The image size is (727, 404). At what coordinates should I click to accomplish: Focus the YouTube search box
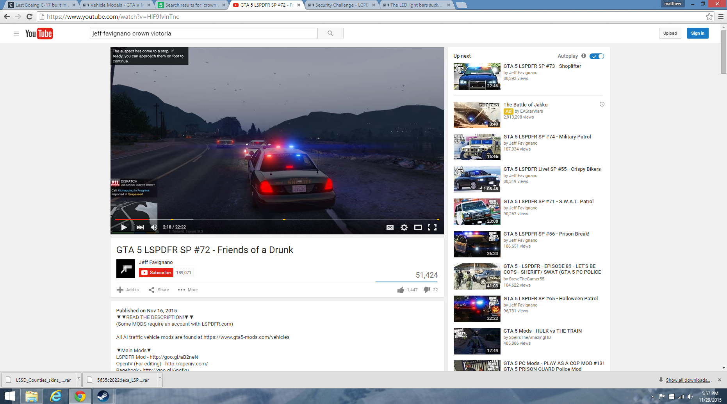click(203, 34)
